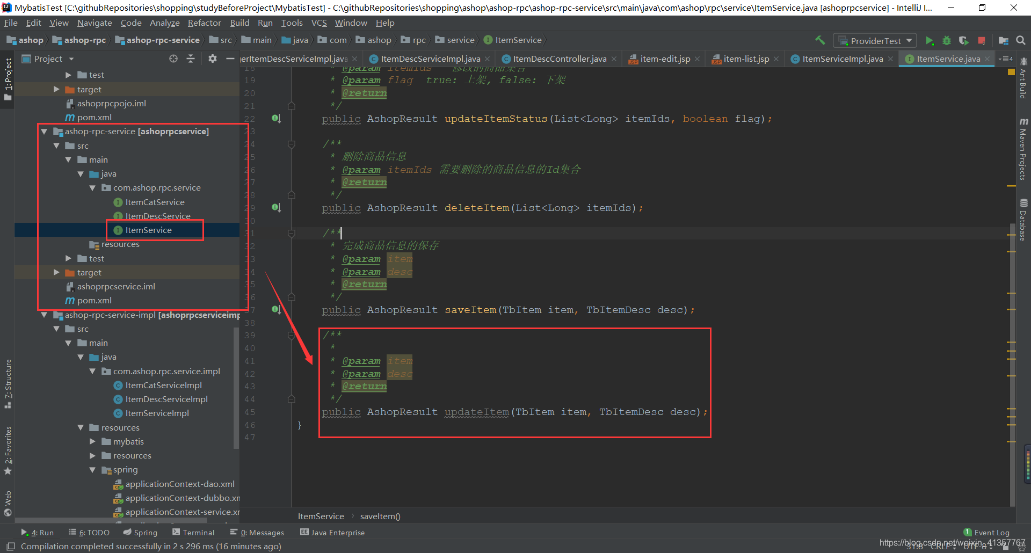Viewport: 1031px width, 553px height.
Task: Switch to ItemDescServiceImpl.java tab
Action: 430,59
